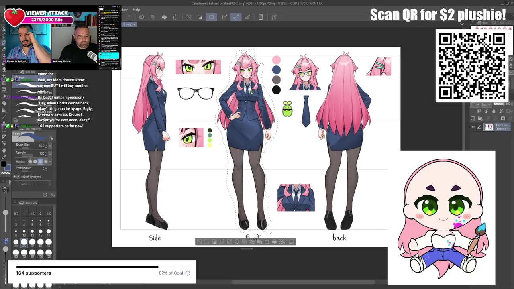Click the G-pen stroke preview lock icon
Viewport: 514px width, 289px height.
(51, 138)
